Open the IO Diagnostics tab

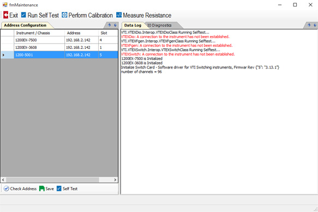tap(159, 25)
